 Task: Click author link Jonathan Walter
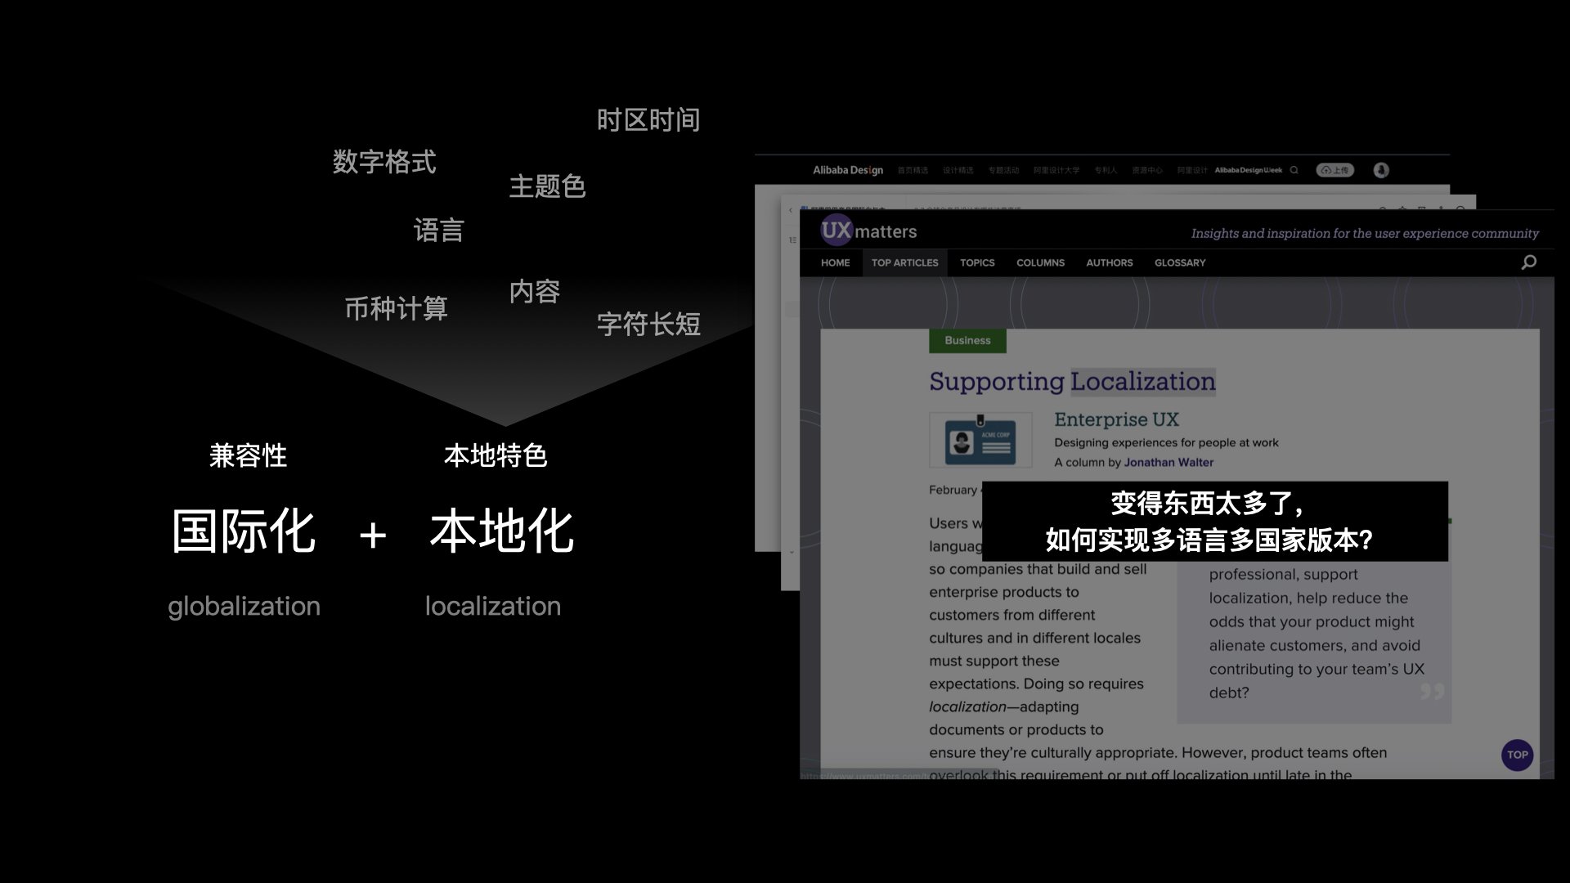[1169, 462]
